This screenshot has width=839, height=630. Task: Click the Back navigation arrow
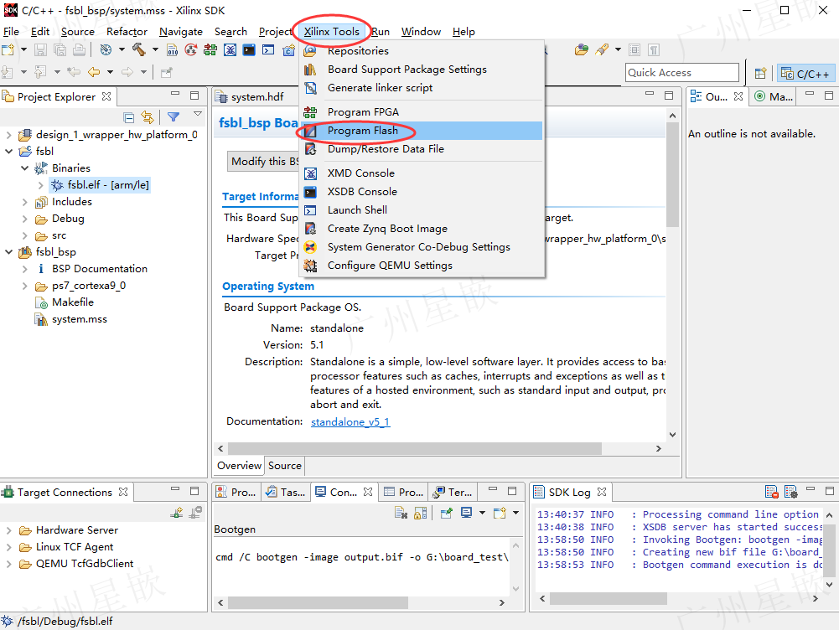point(94,72)
